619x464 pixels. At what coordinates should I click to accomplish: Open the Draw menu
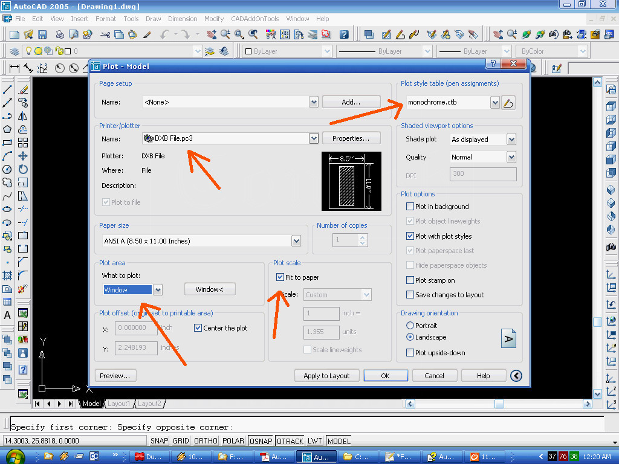(x=153, y=19)
